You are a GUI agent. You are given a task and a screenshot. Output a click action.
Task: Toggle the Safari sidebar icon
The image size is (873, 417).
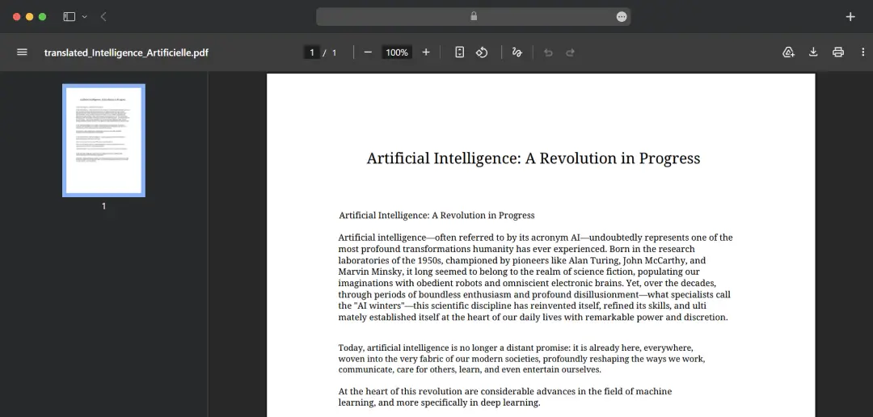click(x=69, y=17)
